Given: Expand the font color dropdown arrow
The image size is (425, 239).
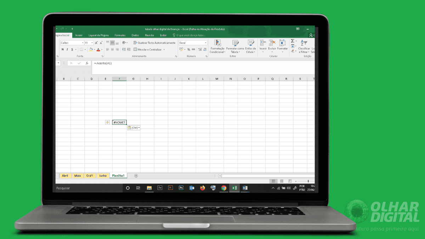Looking at the screenshot, I should point(101,50).
